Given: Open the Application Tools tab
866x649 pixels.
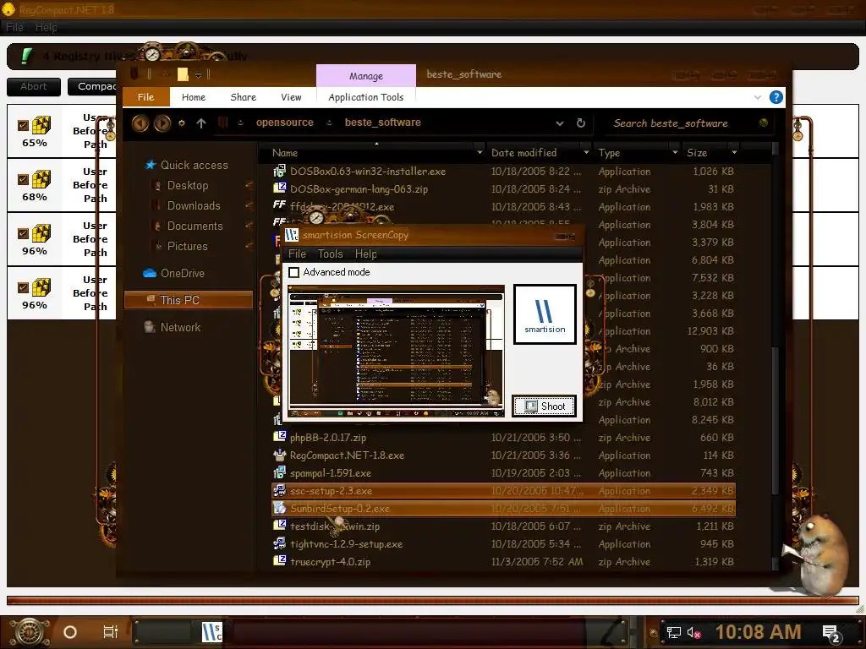Looking at the screenshot, I should (365, 97).
